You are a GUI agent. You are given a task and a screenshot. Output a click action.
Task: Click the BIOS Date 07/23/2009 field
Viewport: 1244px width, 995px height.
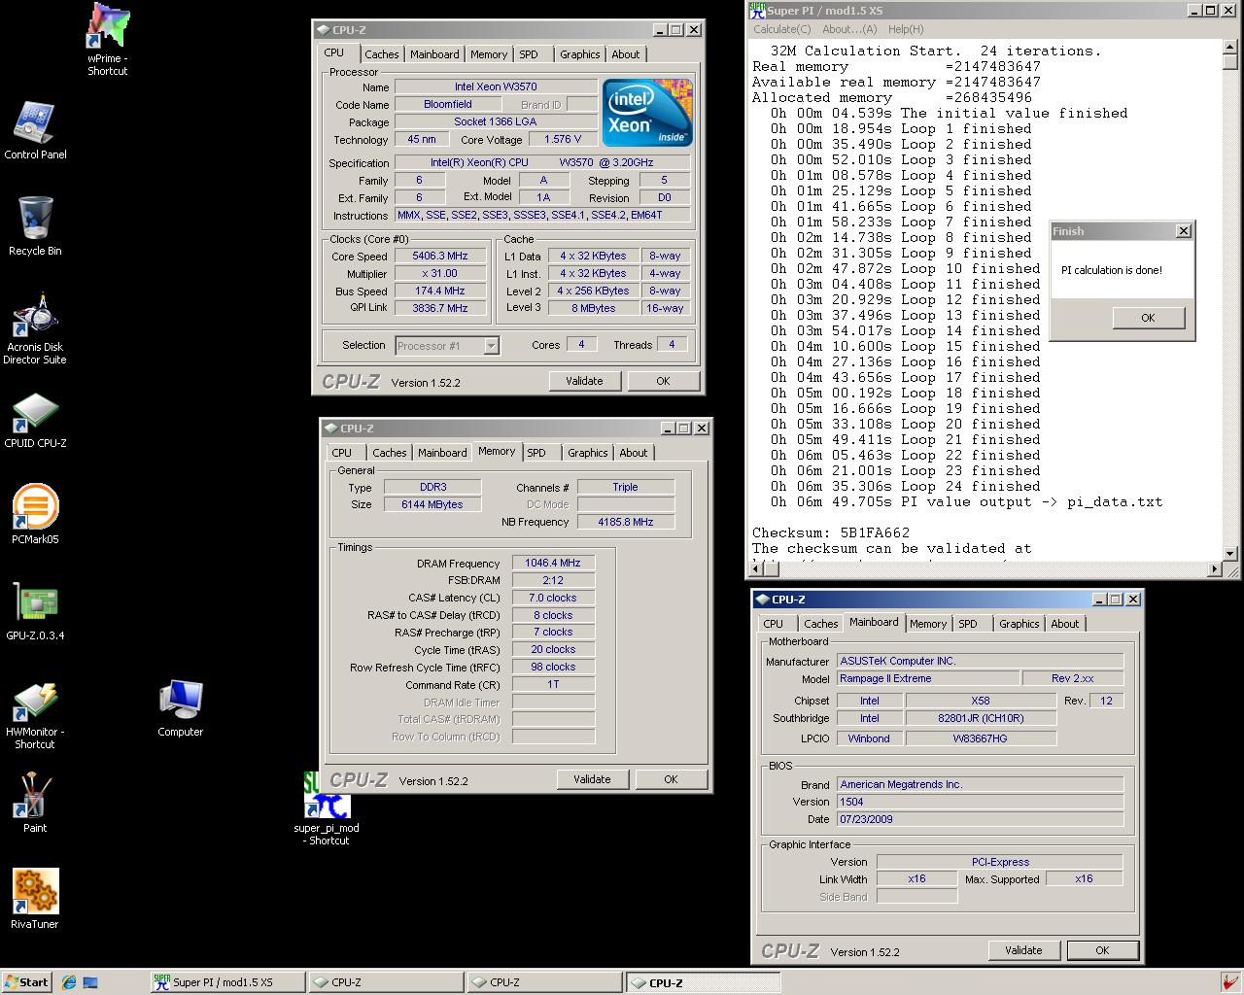(x=980, y=819)
